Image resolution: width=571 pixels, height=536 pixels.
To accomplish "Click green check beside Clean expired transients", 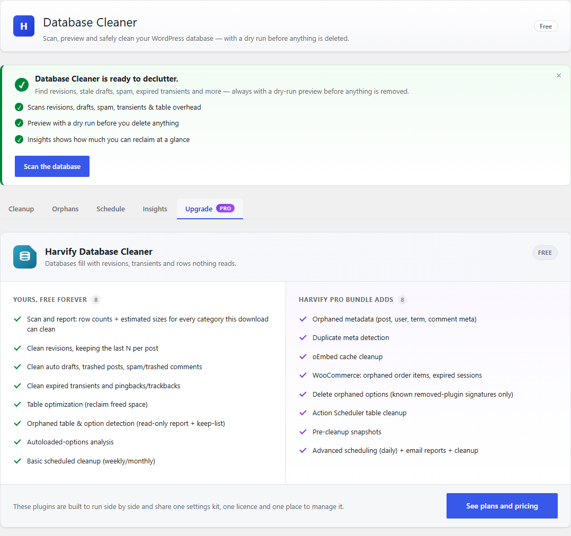I will click(17, 386).
